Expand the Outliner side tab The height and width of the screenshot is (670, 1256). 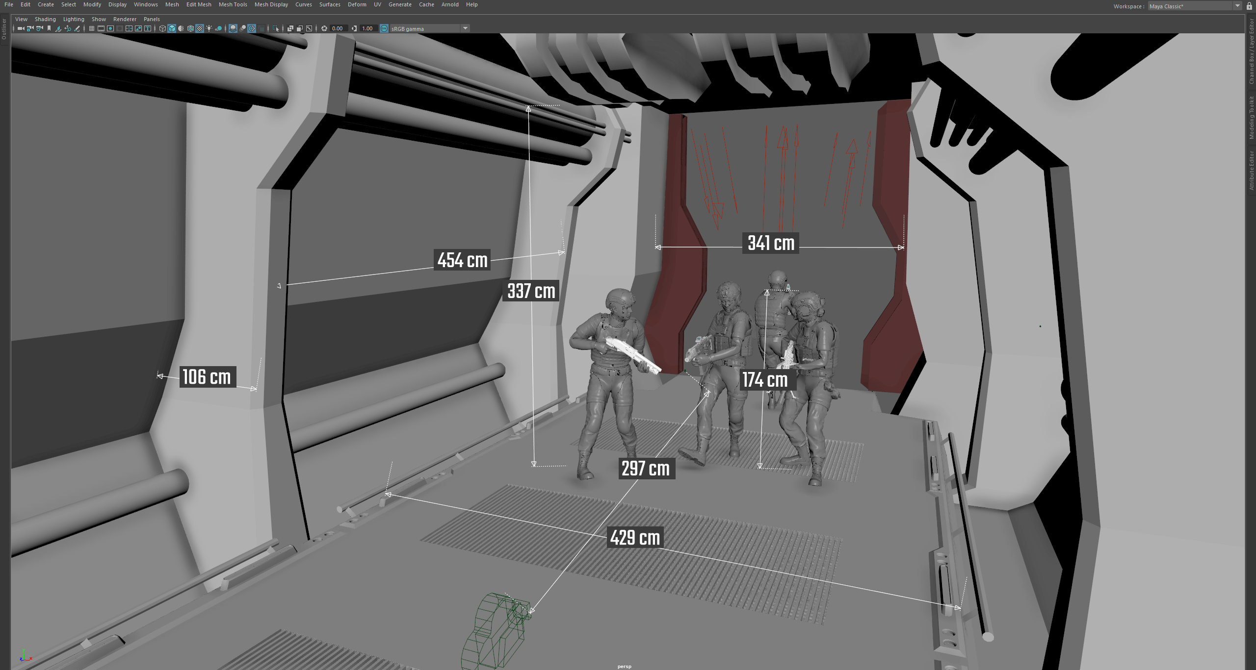pos(4,29)
